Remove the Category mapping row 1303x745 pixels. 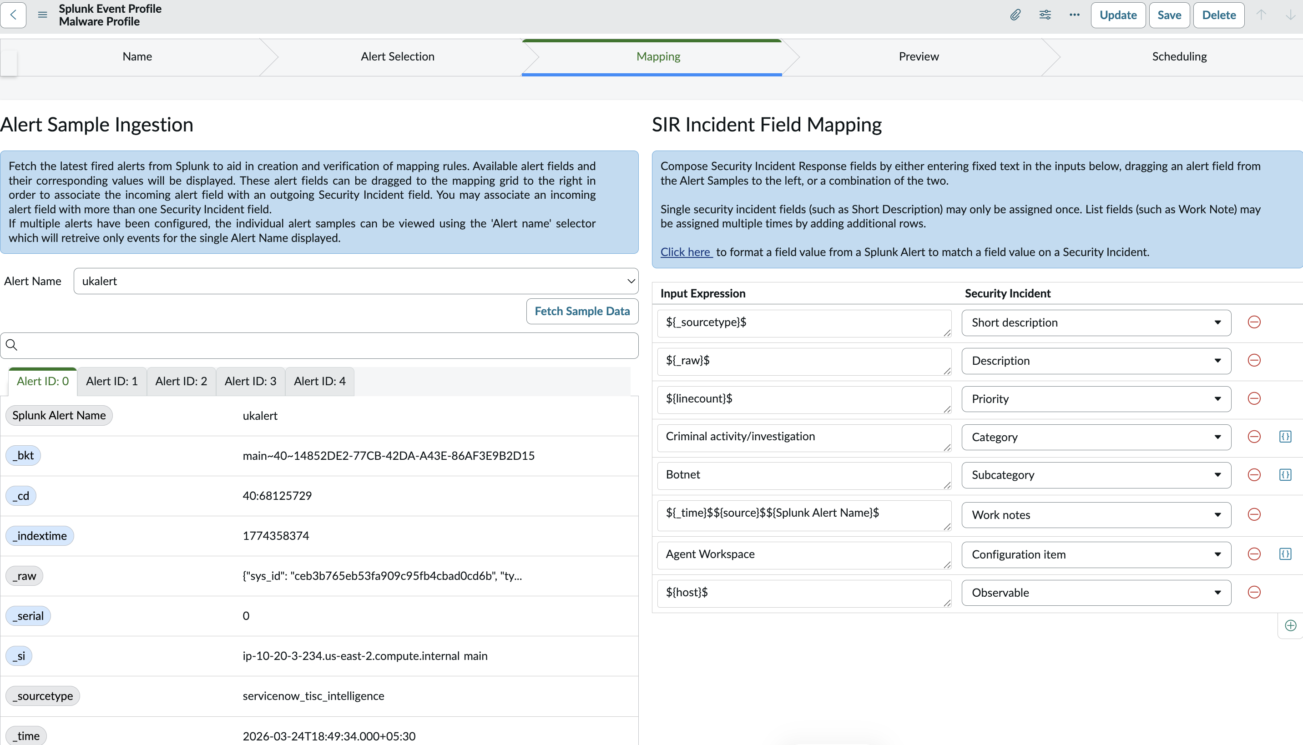point(1254,437)
